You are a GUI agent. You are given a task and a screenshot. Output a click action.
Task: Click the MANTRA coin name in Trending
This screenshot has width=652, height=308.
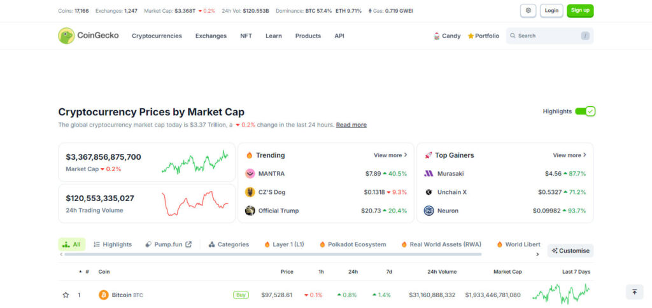[271, 174]
